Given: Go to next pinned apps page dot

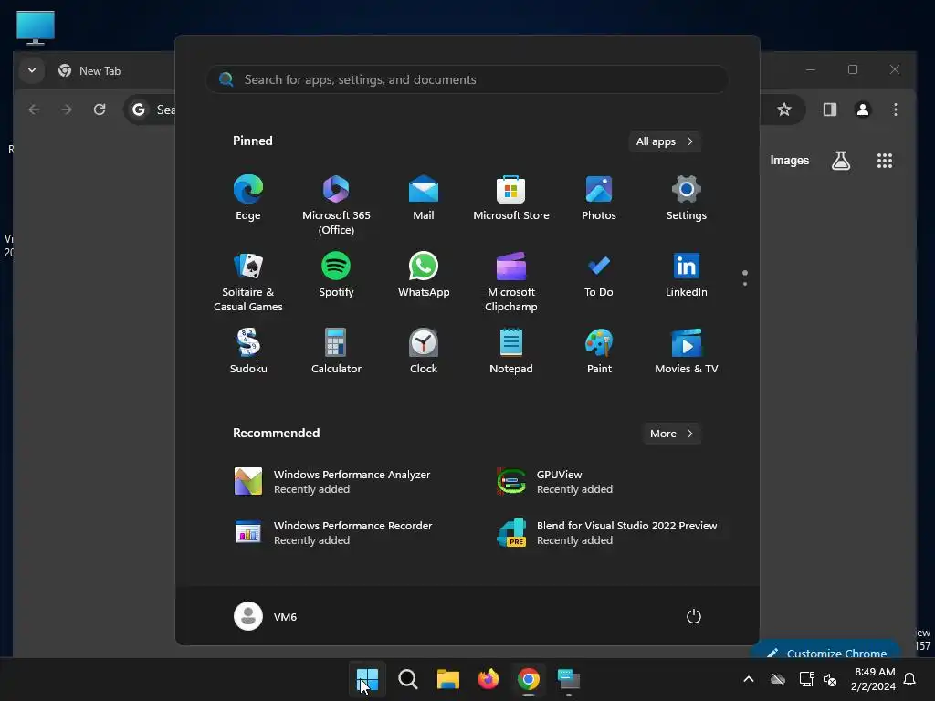Looking at the screenshot, I should [745, 284].
